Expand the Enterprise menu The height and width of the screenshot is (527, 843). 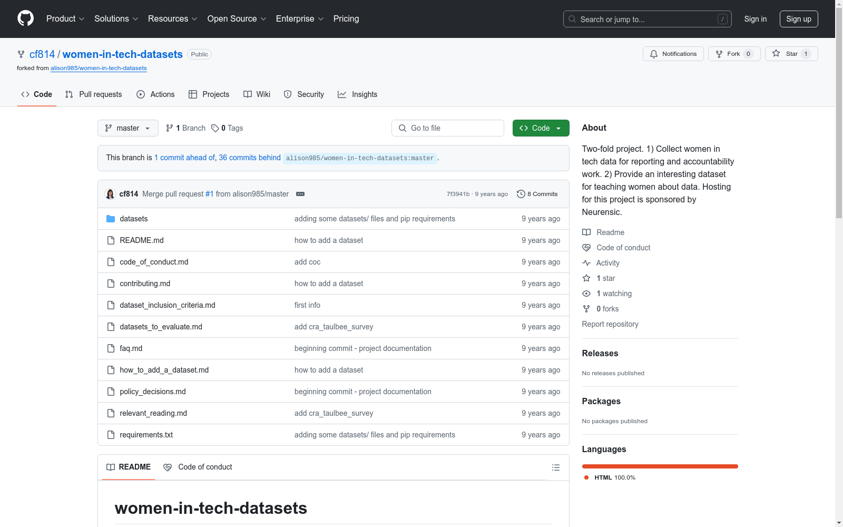coord(300,19)
